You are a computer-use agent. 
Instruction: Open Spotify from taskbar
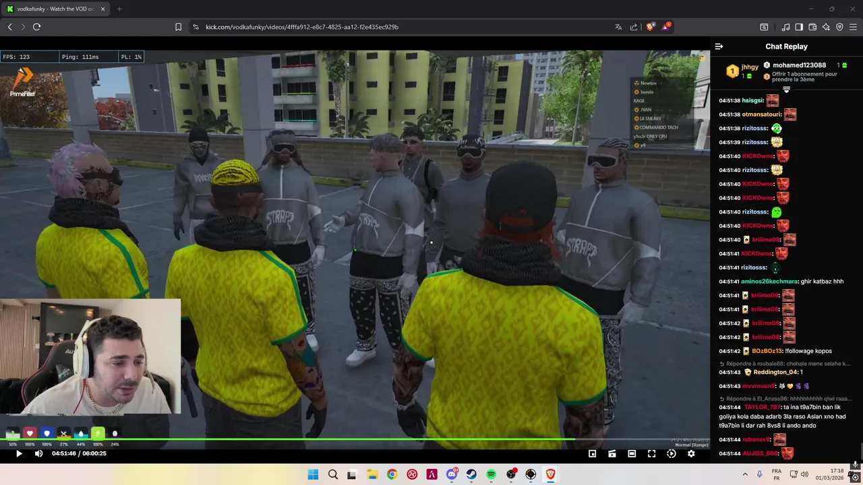[x=491, y=474]
